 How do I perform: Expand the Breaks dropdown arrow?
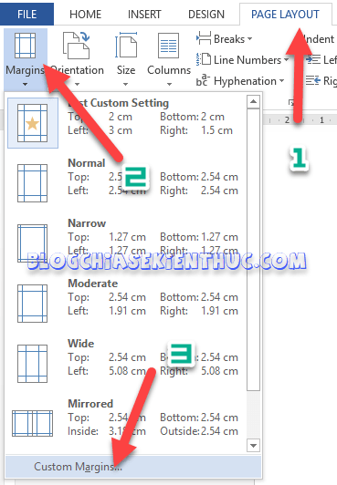249,39
